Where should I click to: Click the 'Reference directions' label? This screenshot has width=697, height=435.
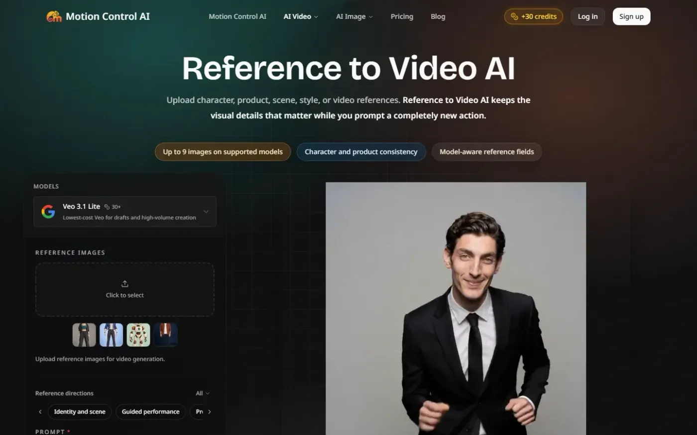click(x=64, y=393)
